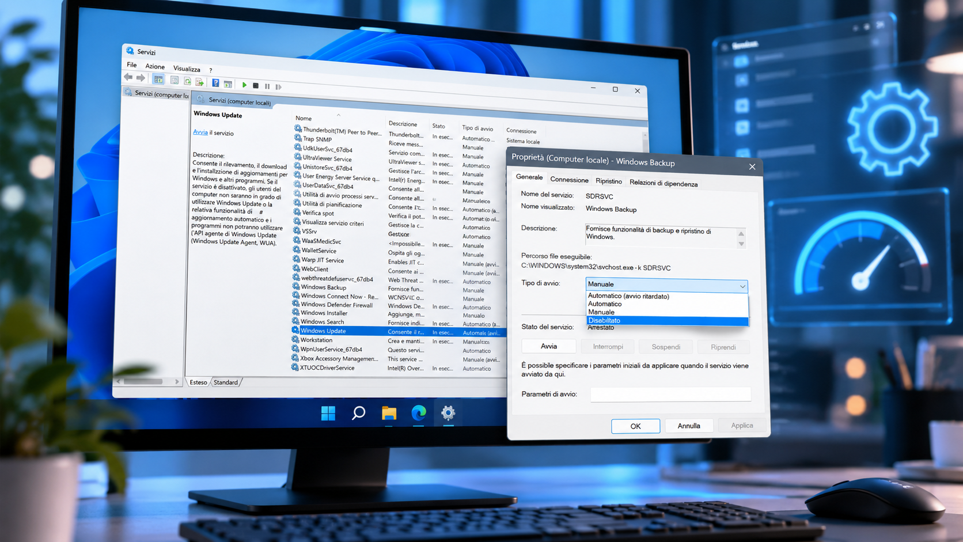963x542 pixels.
Task: Export the list using the toolbar icon
Action: 200,82
